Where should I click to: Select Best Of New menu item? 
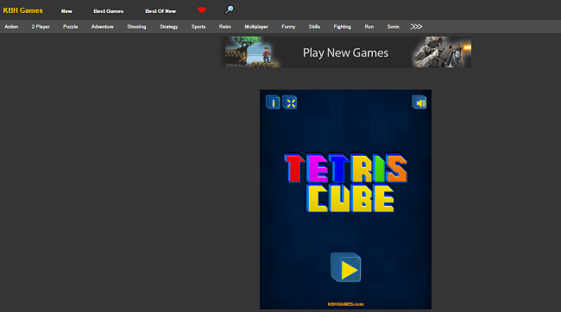coord(161,11)
